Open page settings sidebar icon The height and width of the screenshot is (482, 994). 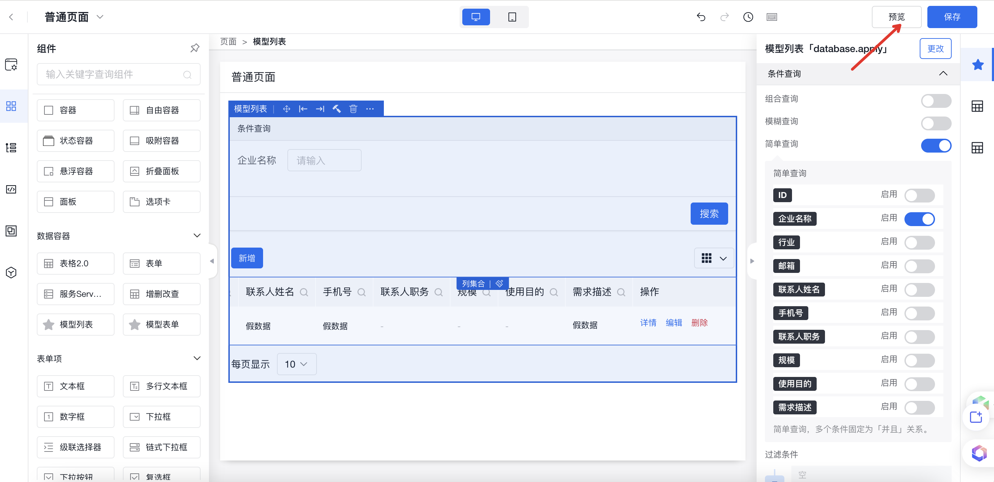pyautogui.click(x=11, y=64)
